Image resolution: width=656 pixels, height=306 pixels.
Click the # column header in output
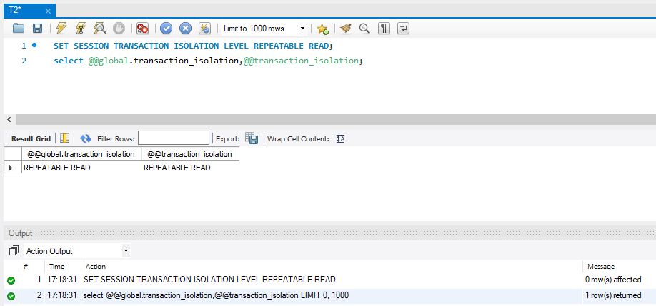[26, 266]
